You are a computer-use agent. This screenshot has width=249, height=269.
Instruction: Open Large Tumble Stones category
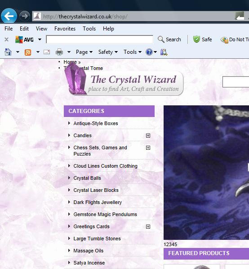click(97, 239)
